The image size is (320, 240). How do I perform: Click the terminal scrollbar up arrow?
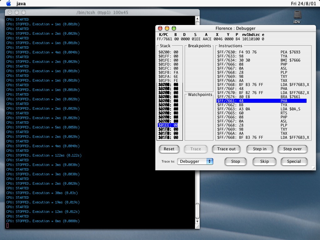tap(197, 19)
